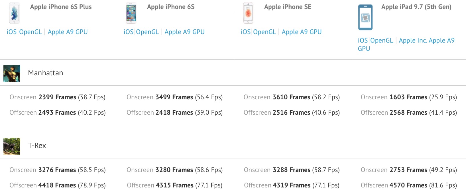
Task: Select the Apple iPad 9.7 (5th Gen) title
Action: pyautogui.click(x=416, y=7)
